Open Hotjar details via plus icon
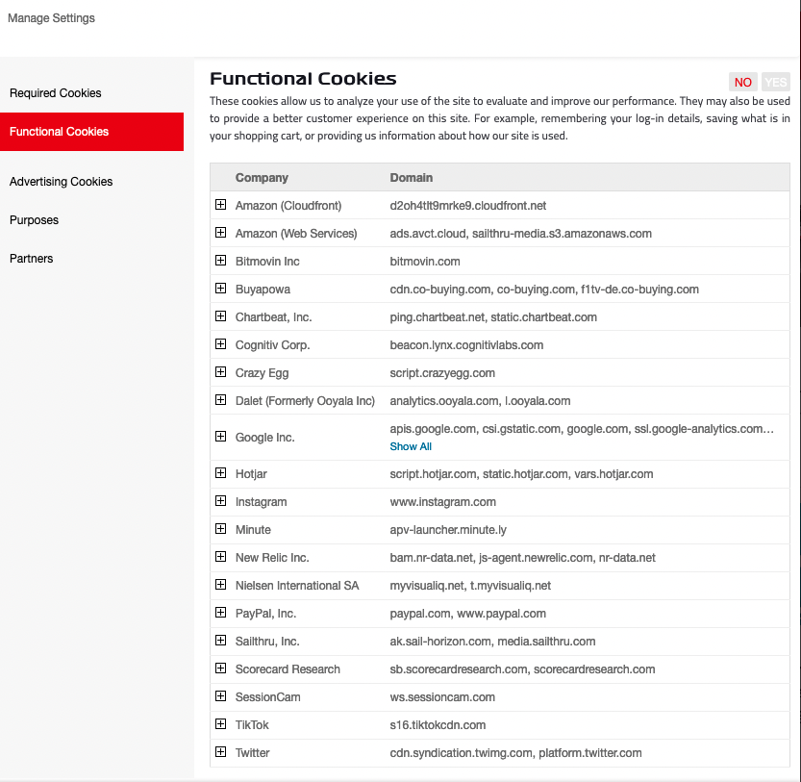The height and width of the screenshot is (782, 801). [x=220, y=473]
